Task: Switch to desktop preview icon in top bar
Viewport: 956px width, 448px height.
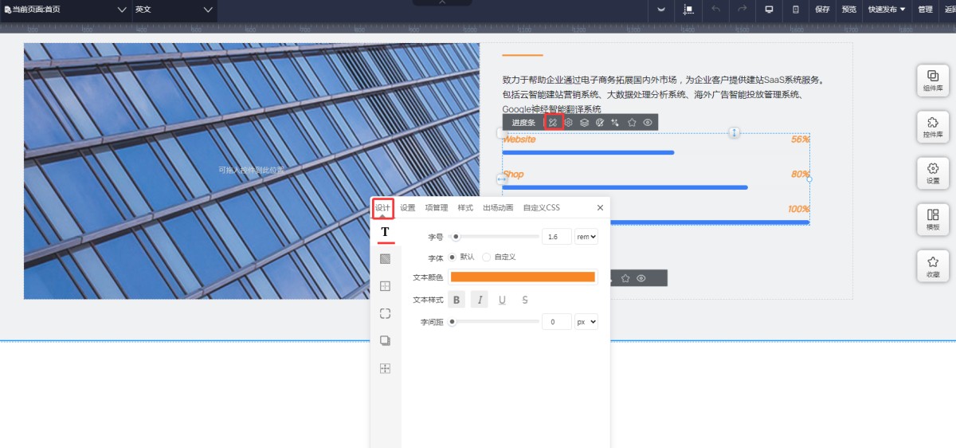Action: click(x=770, y=10)
